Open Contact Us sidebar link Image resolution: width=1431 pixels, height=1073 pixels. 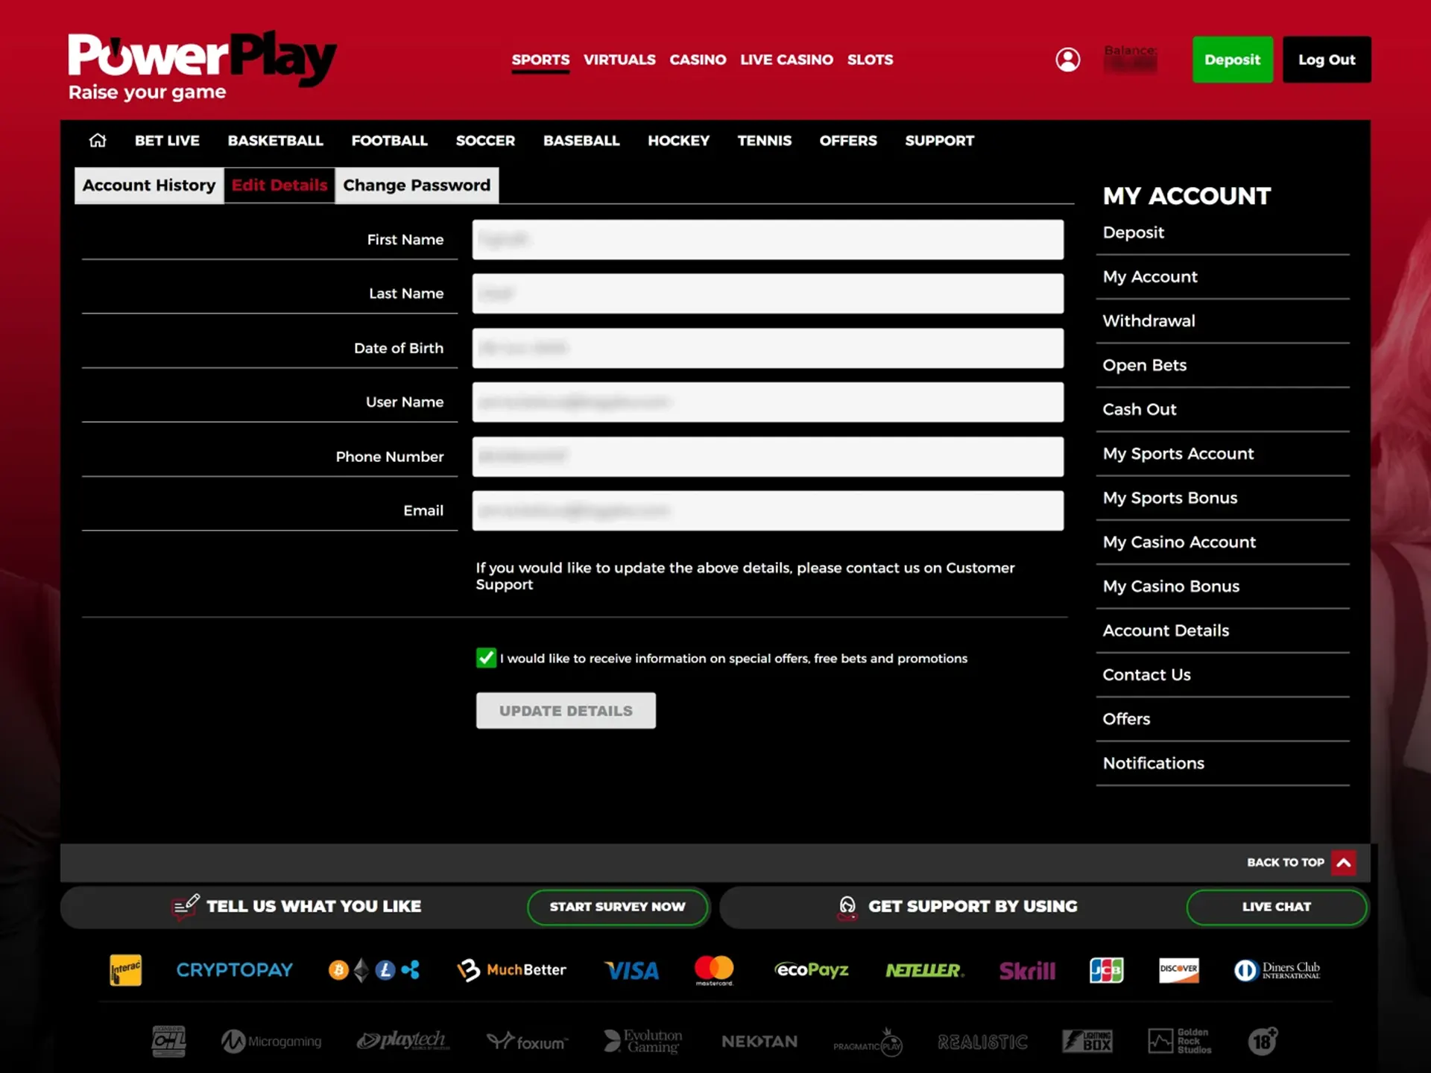tap(1146, 674)
